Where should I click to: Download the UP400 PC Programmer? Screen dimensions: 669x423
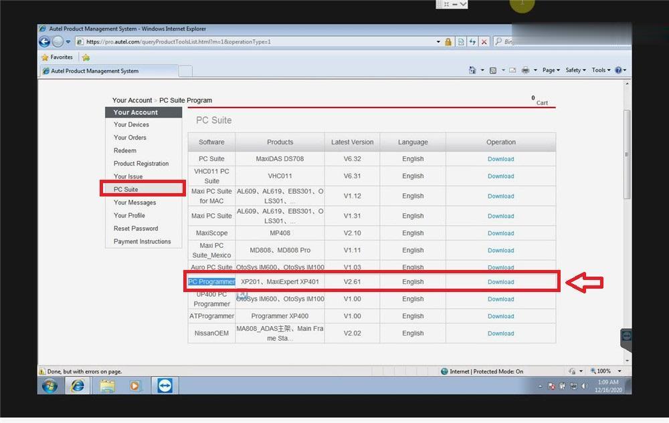coord(501,299)
